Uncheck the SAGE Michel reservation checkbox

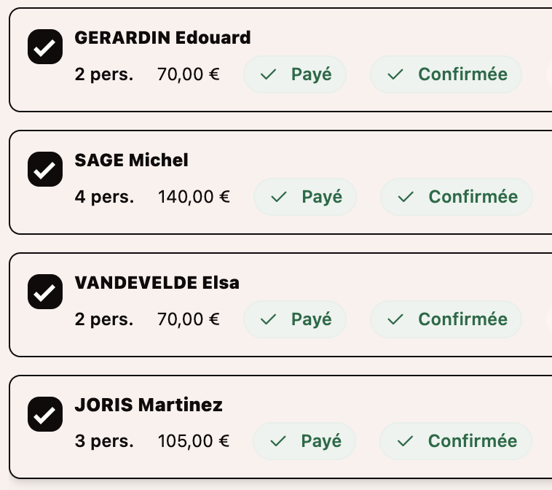[44, 171]
